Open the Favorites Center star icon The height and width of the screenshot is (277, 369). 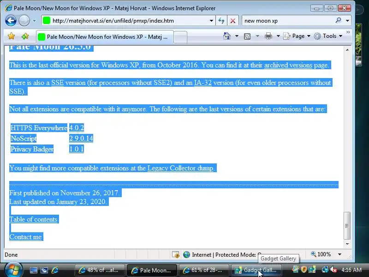point(11,36)
